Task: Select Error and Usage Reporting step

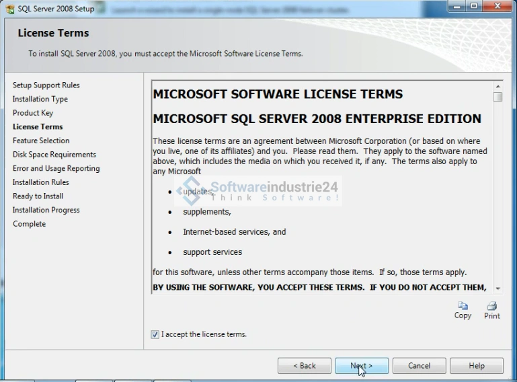Action: point(56,168)
